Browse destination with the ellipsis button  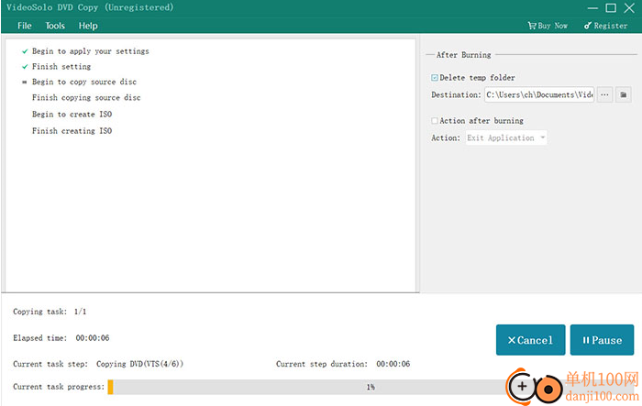(604, 95)
